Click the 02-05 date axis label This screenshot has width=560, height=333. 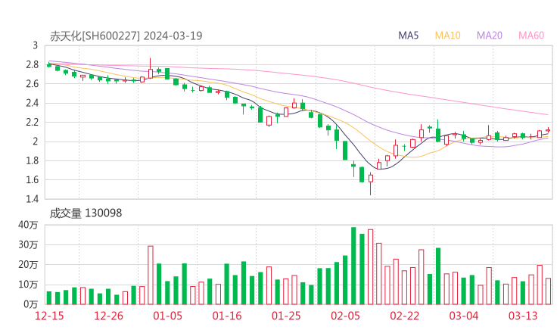[x=345, y=316]
